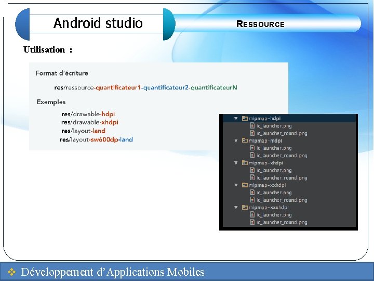The height and width of the screenshot is (281, 374).
Task: Collapse the mipmap-hdpi folder arrow
Action: click(236, 118)
